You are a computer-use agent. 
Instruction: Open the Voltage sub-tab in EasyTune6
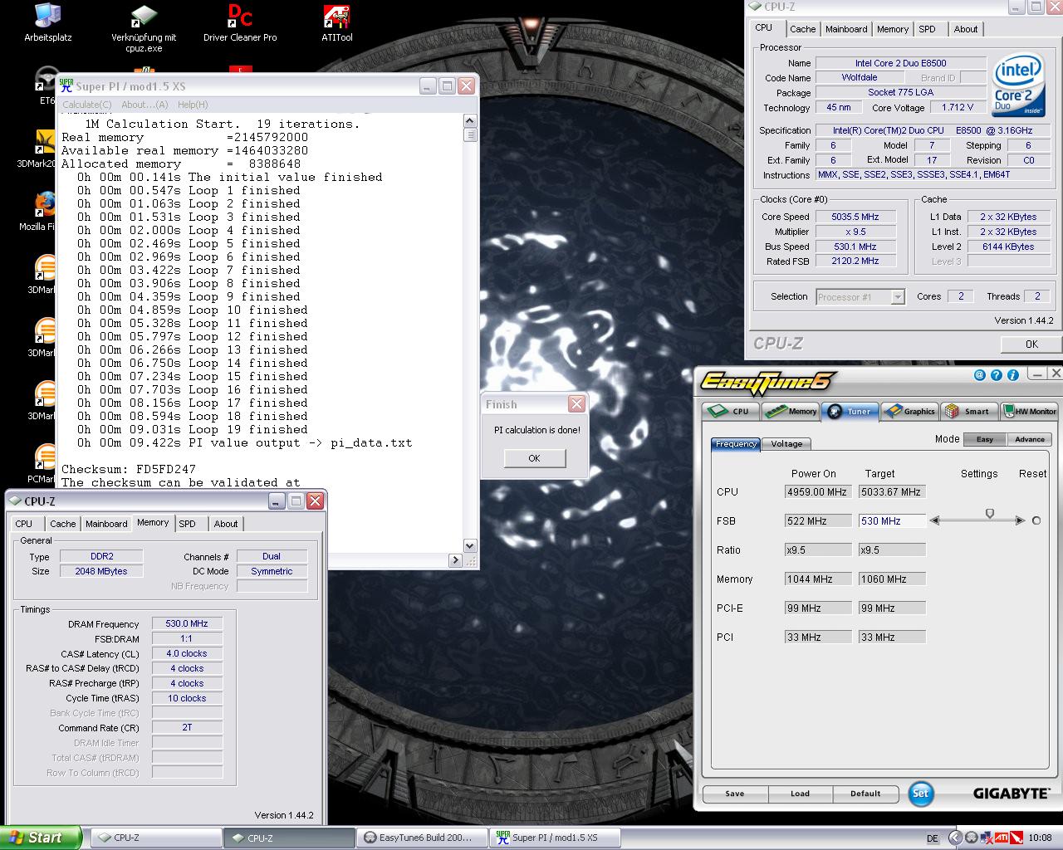point(786,444)
